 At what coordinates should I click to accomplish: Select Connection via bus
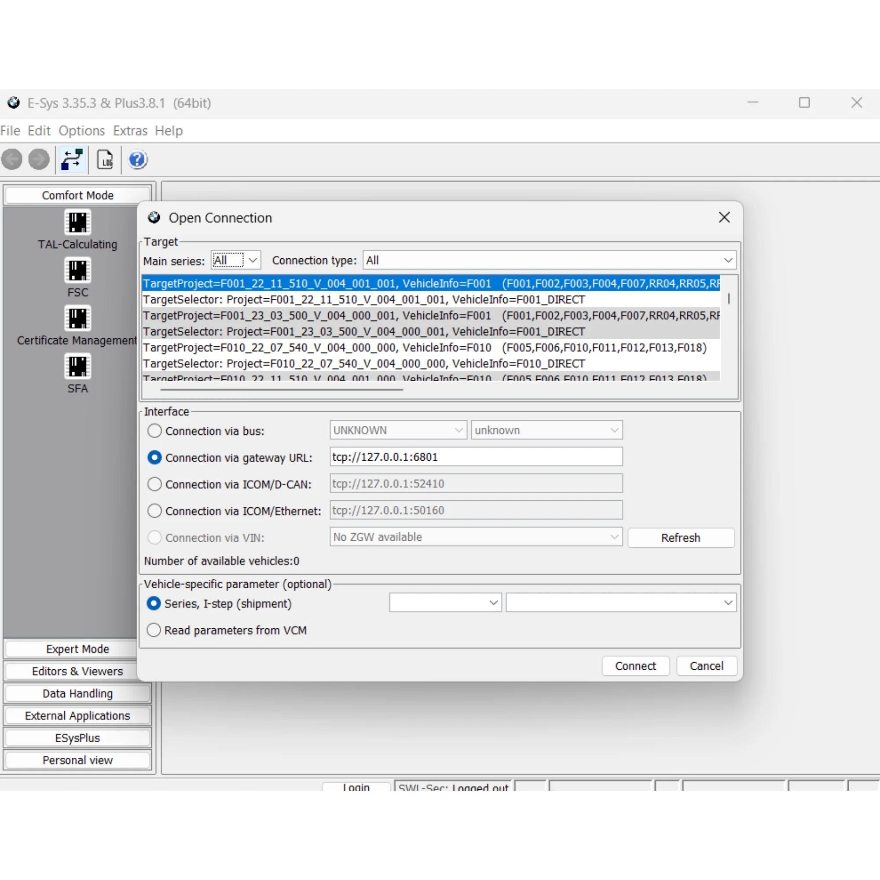(x=154, y=430)
